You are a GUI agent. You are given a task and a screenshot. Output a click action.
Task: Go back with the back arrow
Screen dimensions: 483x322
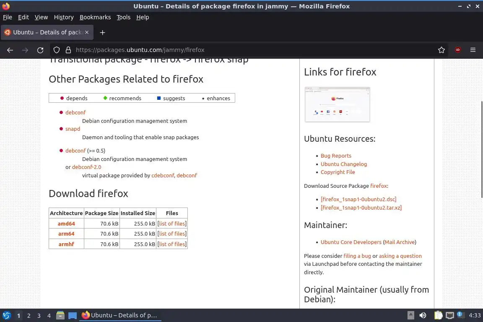(10, 50)
